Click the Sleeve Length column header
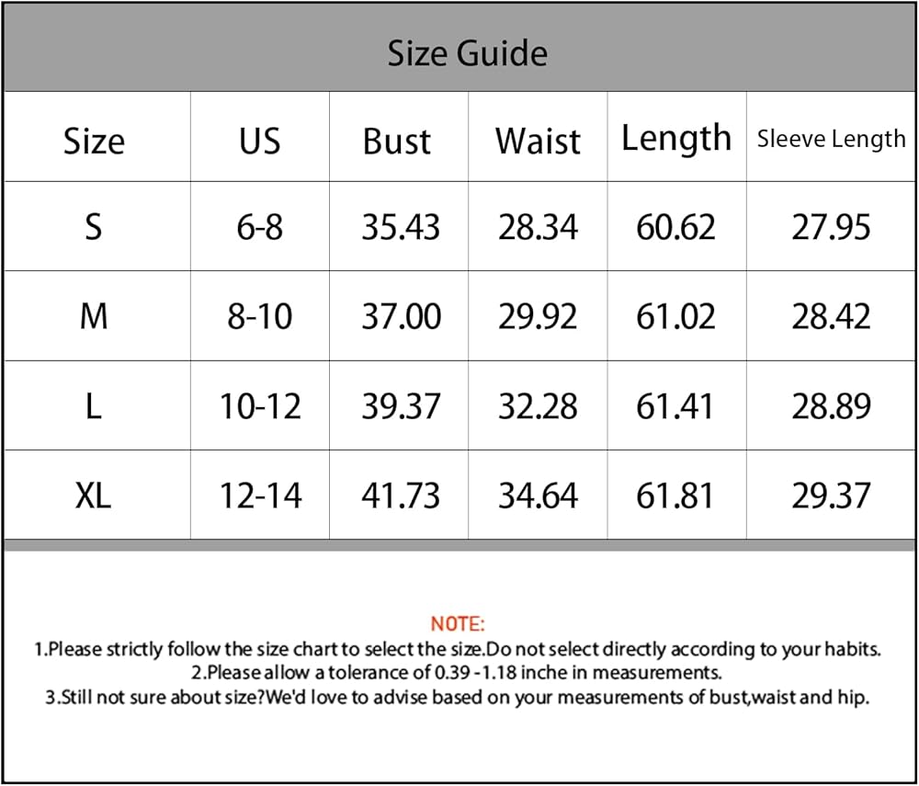919x786 pixels. (x=832, y=139)
